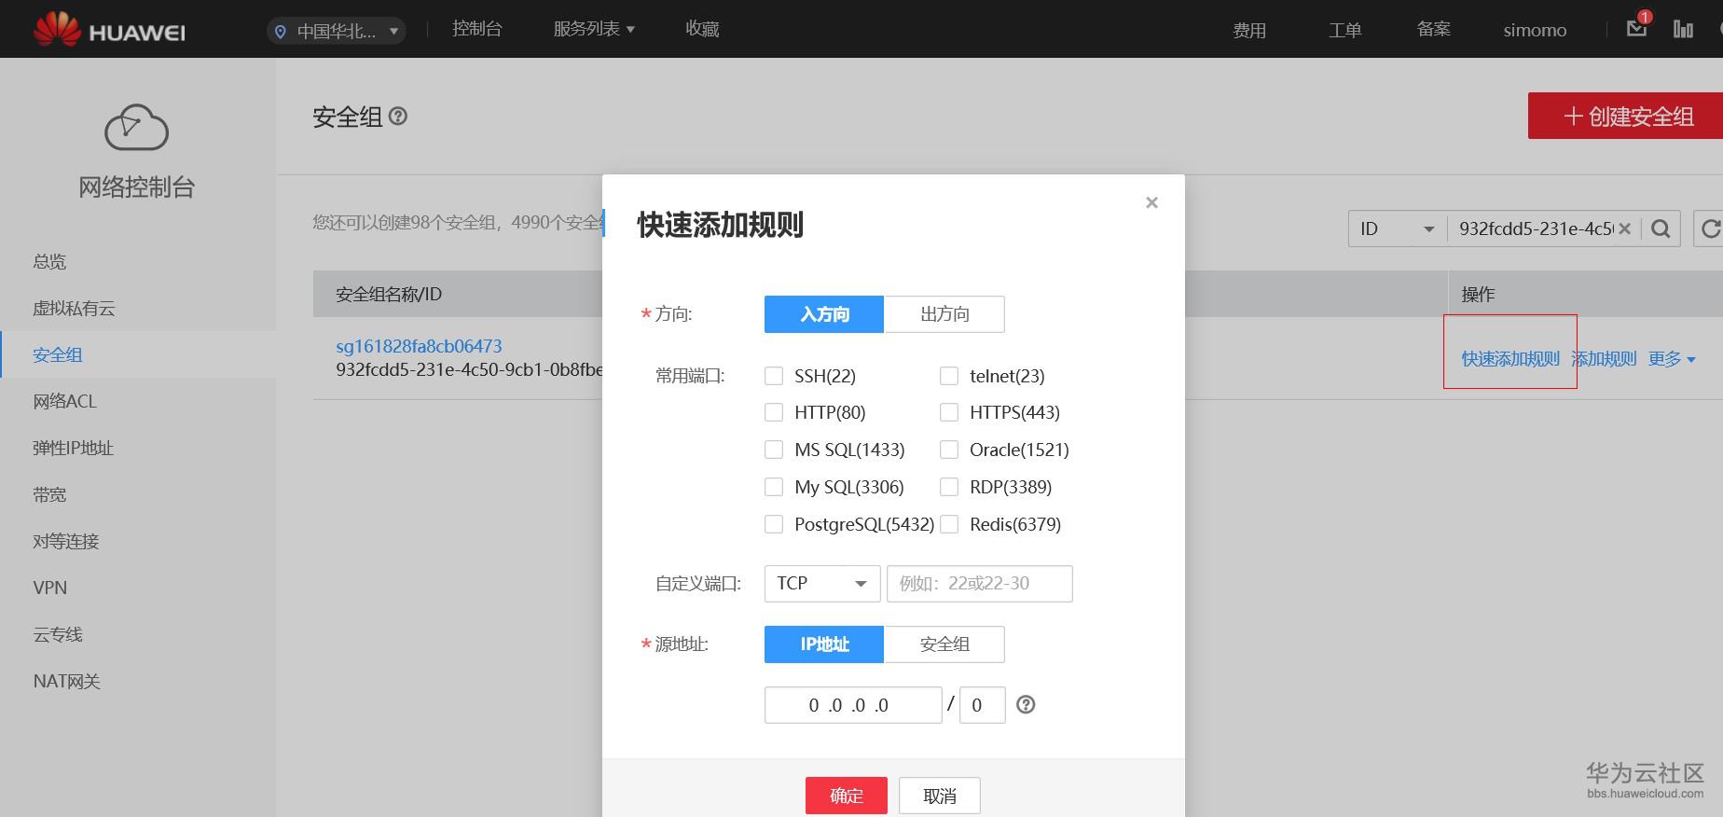The image size is (1723, 817).
Task: Click the 创建安全组 button
Action: pos(1625,116)
